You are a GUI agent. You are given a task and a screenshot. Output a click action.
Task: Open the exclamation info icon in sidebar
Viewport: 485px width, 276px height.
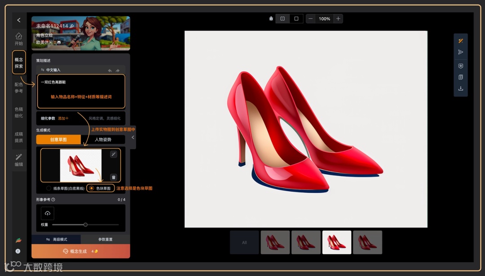pyautogui.click(x=18, y=251)
